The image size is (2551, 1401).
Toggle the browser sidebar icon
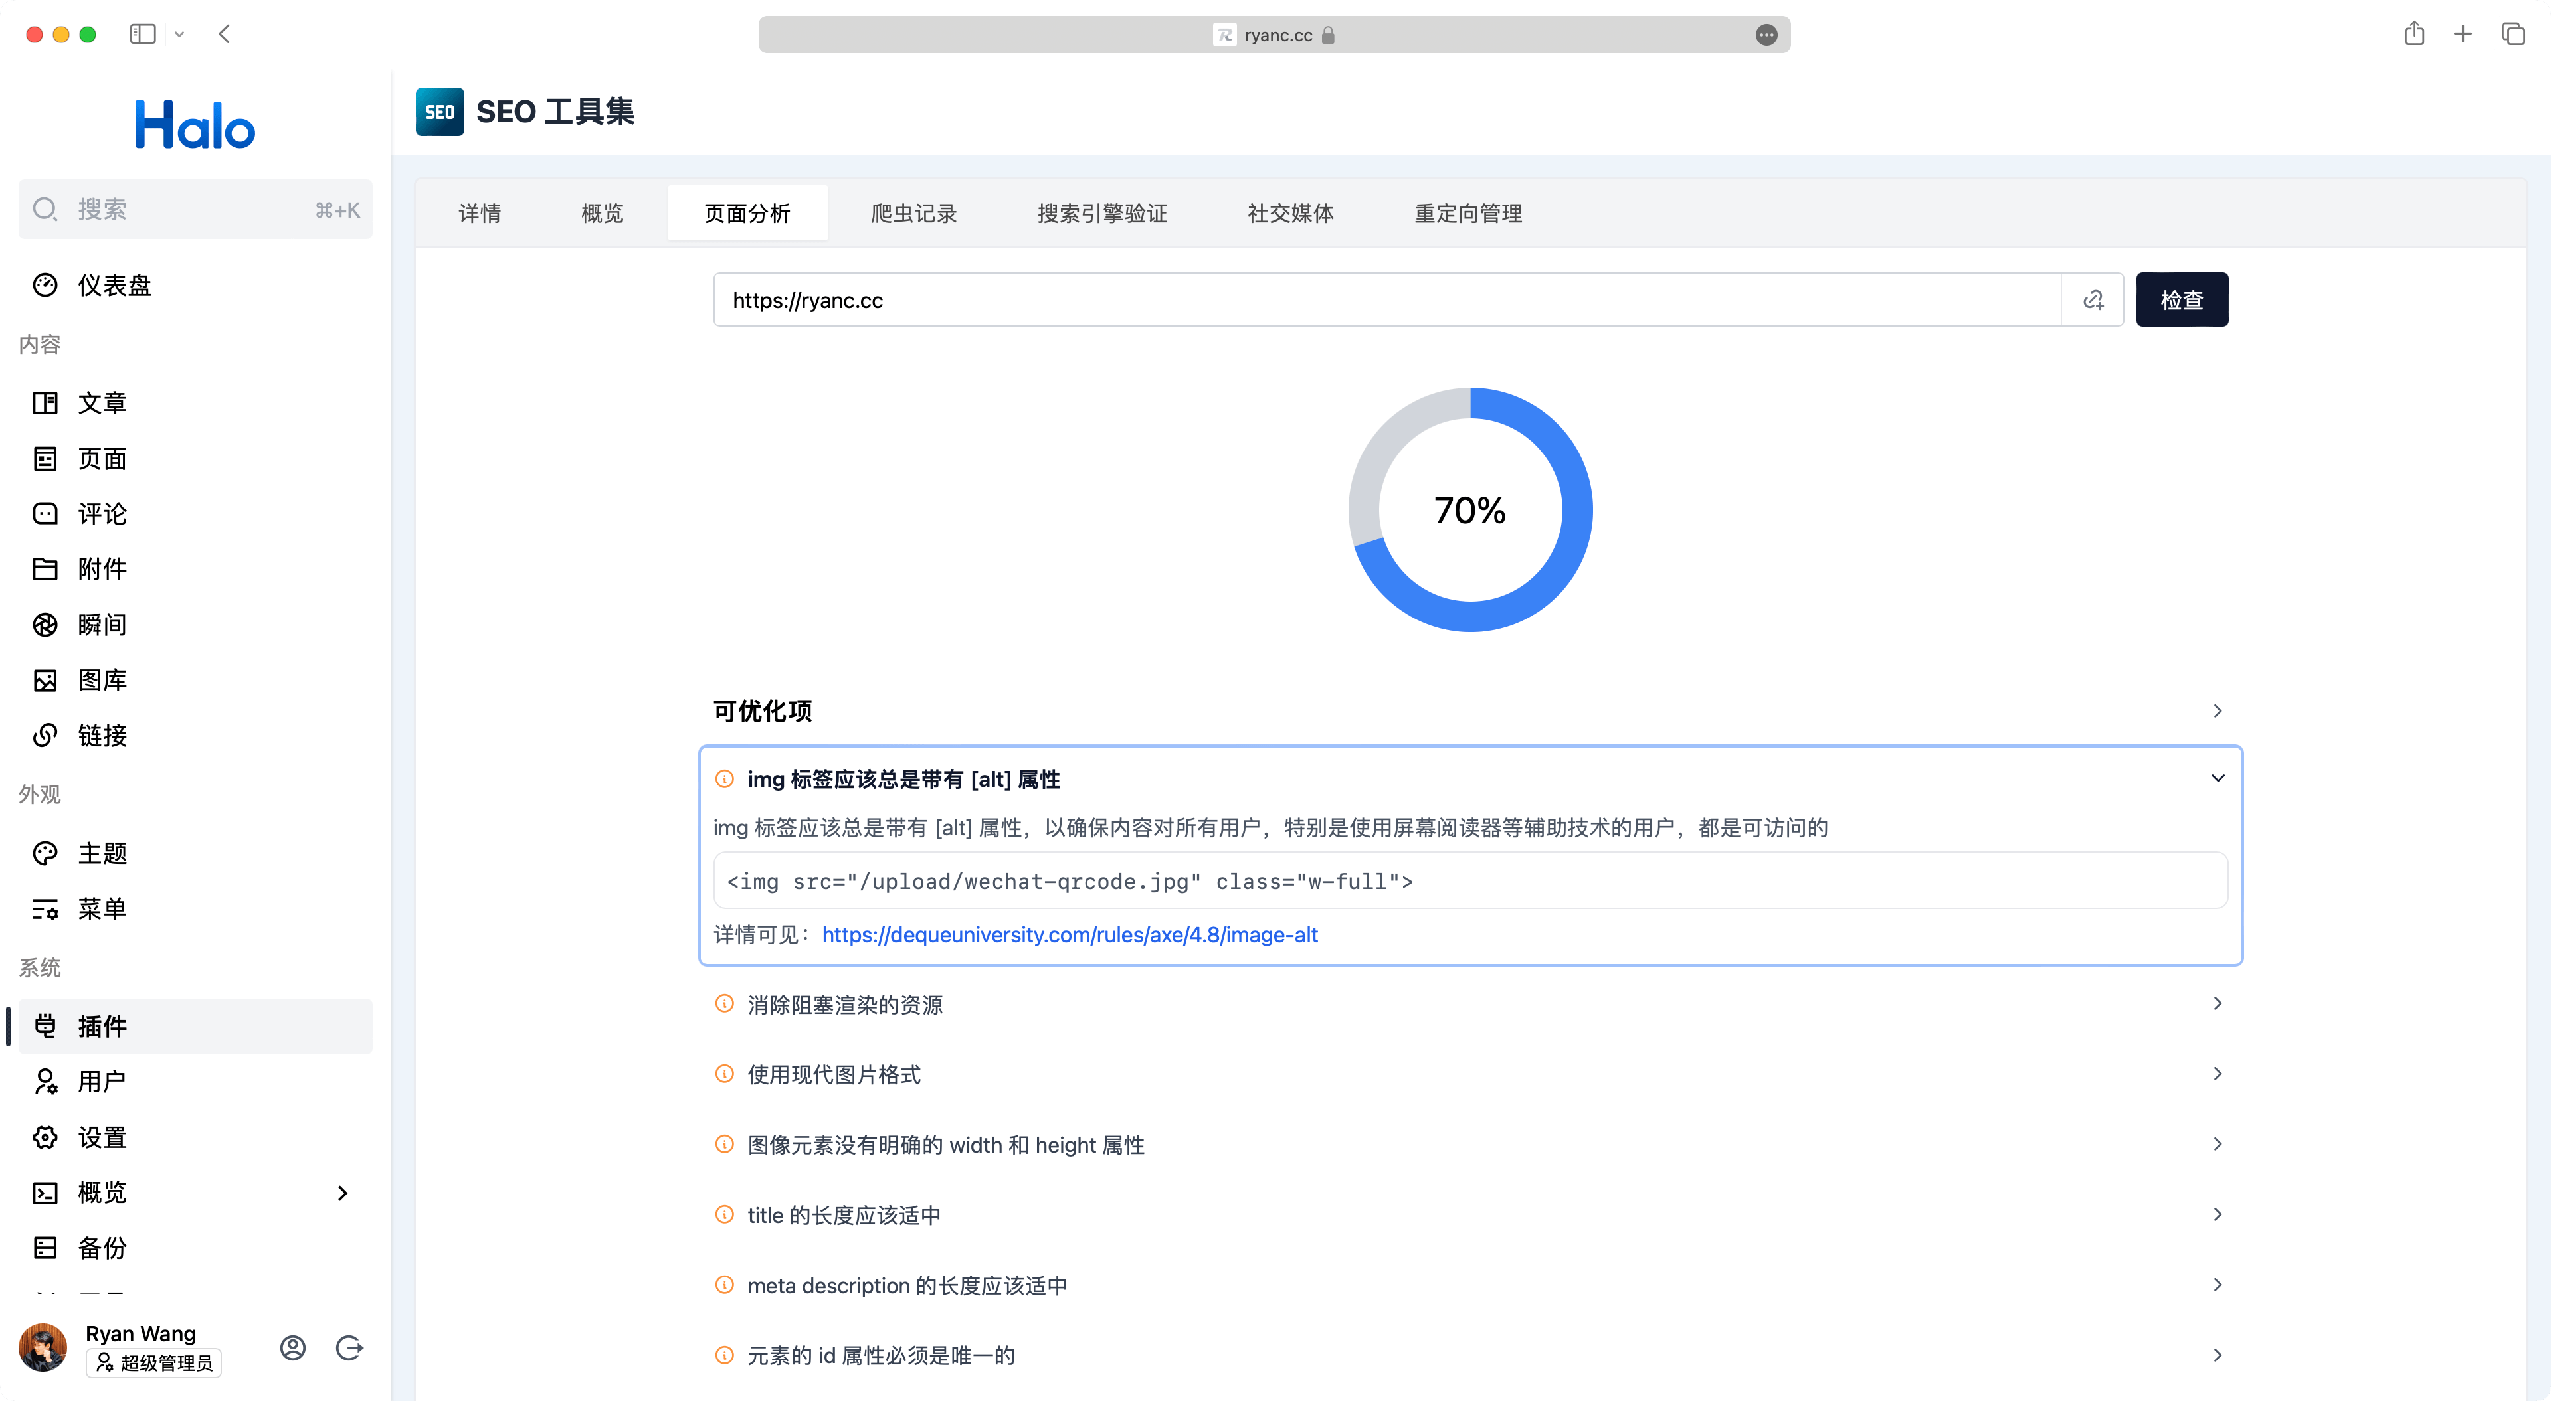(143, 35)
